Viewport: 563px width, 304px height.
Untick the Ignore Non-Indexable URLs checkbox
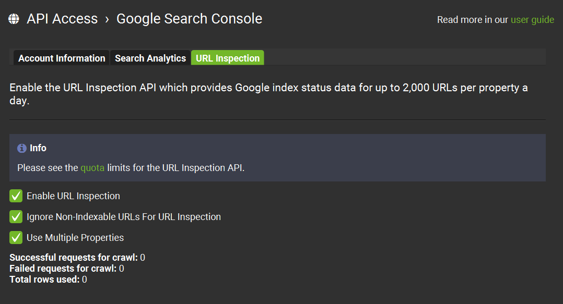click(16, 217)
